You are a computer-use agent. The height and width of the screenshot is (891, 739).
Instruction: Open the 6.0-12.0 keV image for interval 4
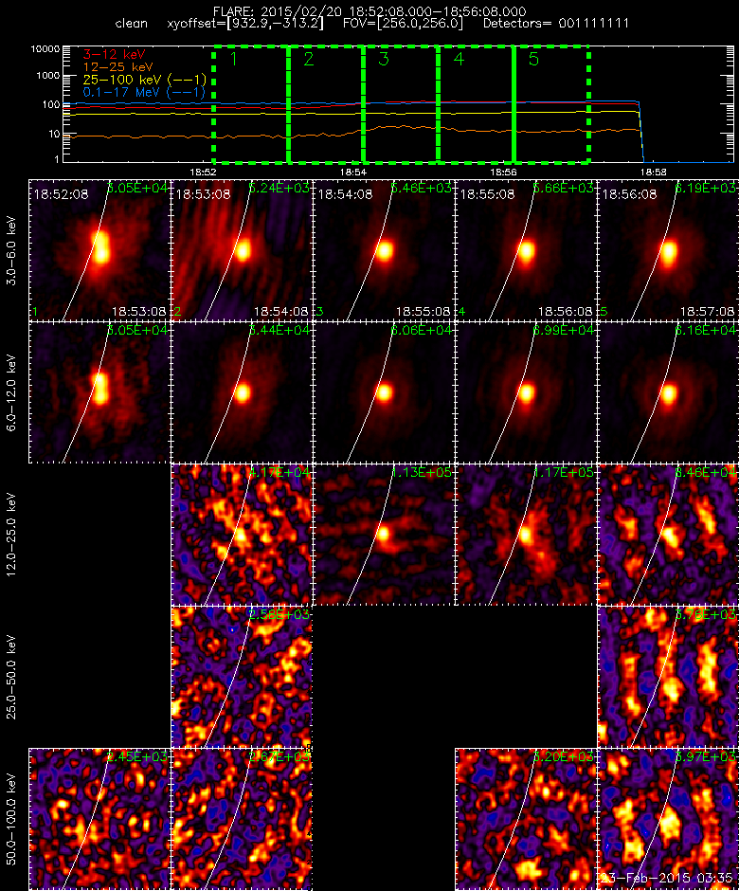click(526, 392)
